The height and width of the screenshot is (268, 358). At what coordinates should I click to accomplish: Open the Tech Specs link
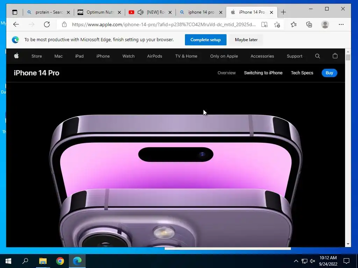point(302,73)
